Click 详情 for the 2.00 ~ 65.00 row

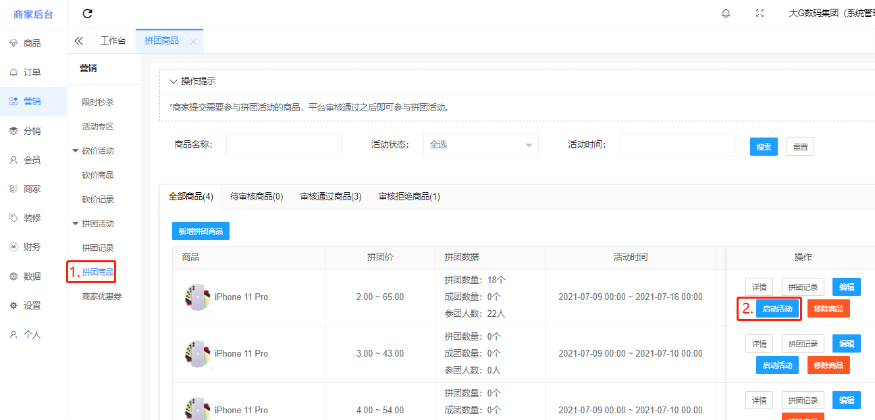coord(759,287)
